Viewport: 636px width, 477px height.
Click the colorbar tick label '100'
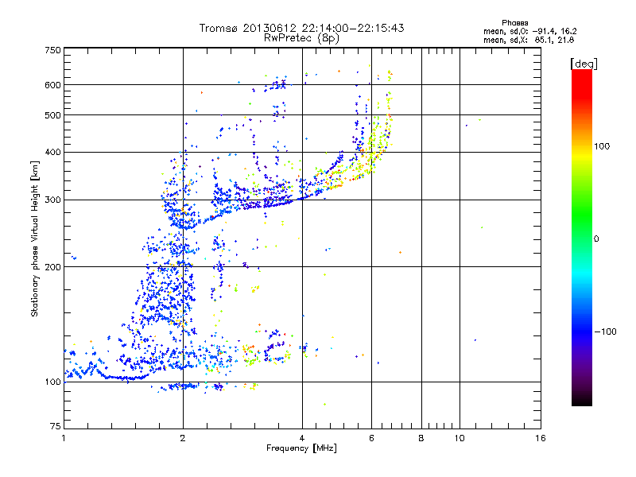pos(602,146)
